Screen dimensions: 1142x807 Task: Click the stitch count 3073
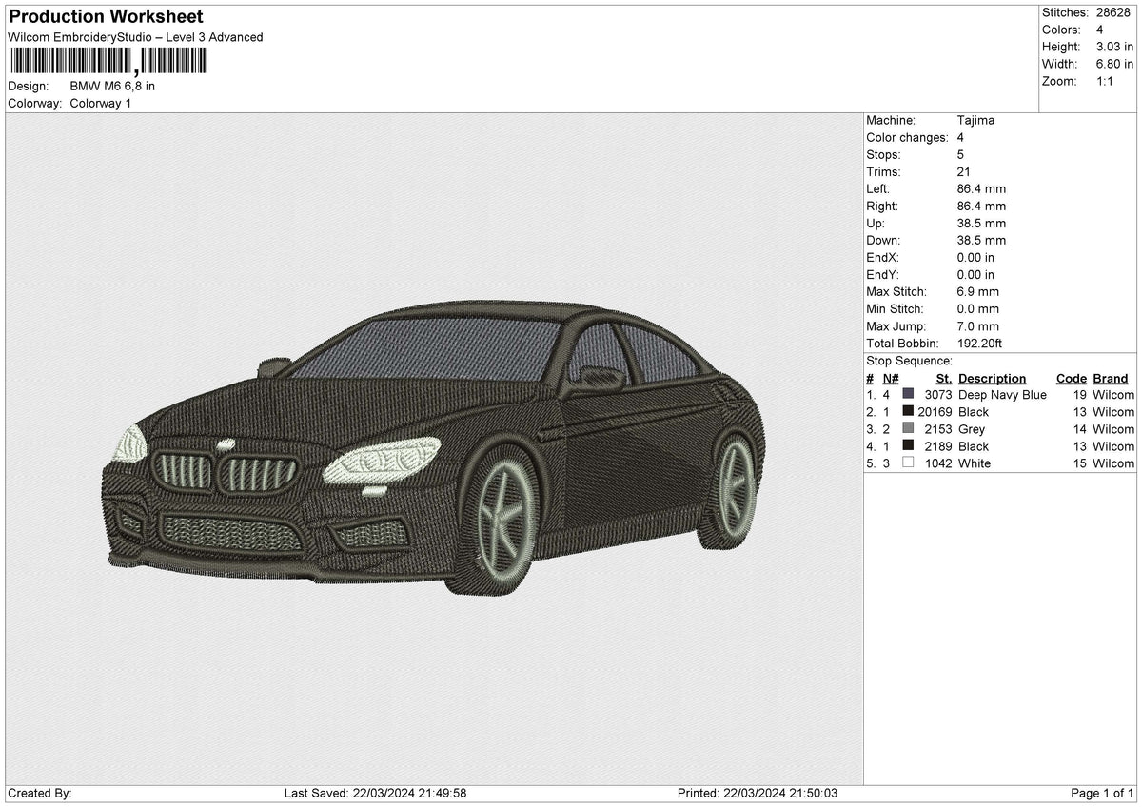(937, 395)
